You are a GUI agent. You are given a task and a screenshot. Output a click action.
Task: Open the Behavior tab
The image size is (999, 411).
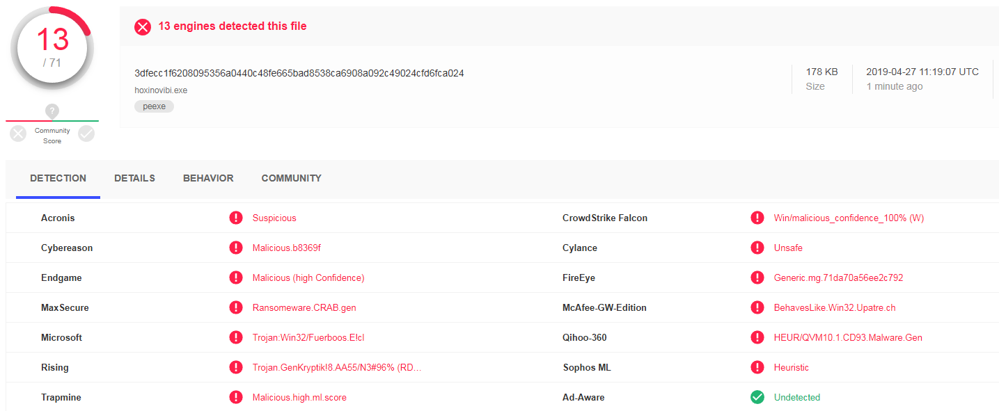tap(208, 179)
